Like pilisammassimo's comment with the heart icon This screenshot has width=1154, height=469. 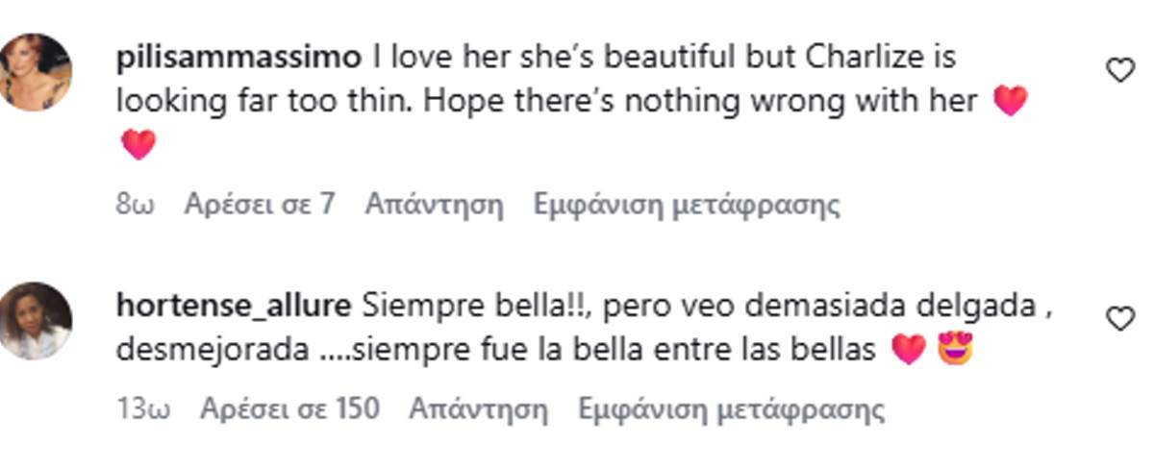(1121, 69)
